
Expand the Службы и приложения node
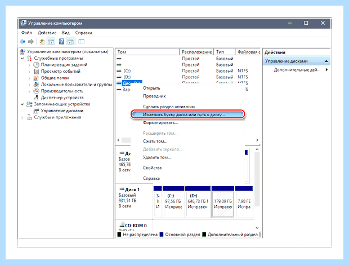coord(23,117)
